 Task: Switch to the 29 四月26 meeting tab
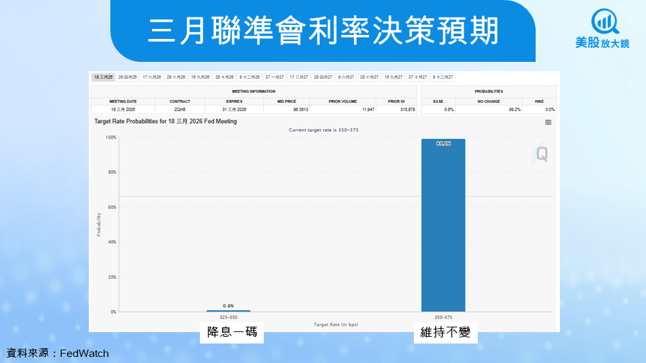[x=127, y=77]
